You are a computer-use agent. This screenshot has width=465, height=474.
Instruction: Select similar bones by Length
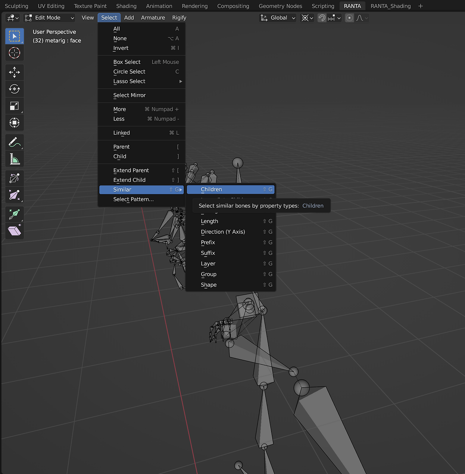[x=231, y=221]
